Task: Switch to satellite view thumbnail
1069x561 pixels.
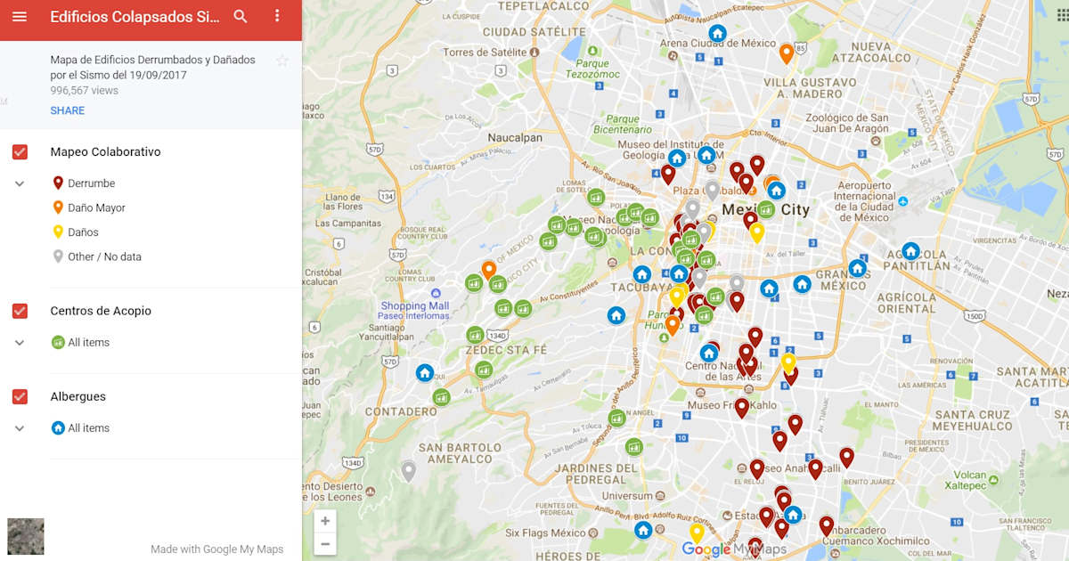Action: pyautogui.click(x=26, y=536)
